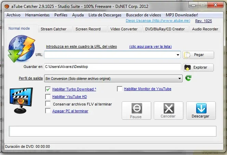Screen dimensions: 227x155
Task: Pause the current download
Action: tap(136, 111)
